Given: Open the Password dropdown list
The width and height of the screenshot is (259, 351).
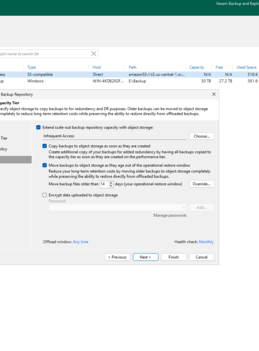Looking at the screenshot, I should click(118, 207).
